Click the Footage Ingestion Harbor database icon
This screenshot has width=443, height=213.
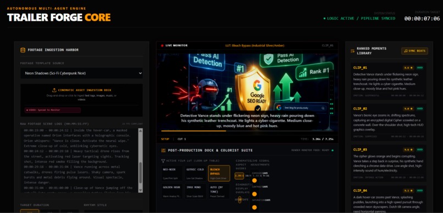pos(23,50)
